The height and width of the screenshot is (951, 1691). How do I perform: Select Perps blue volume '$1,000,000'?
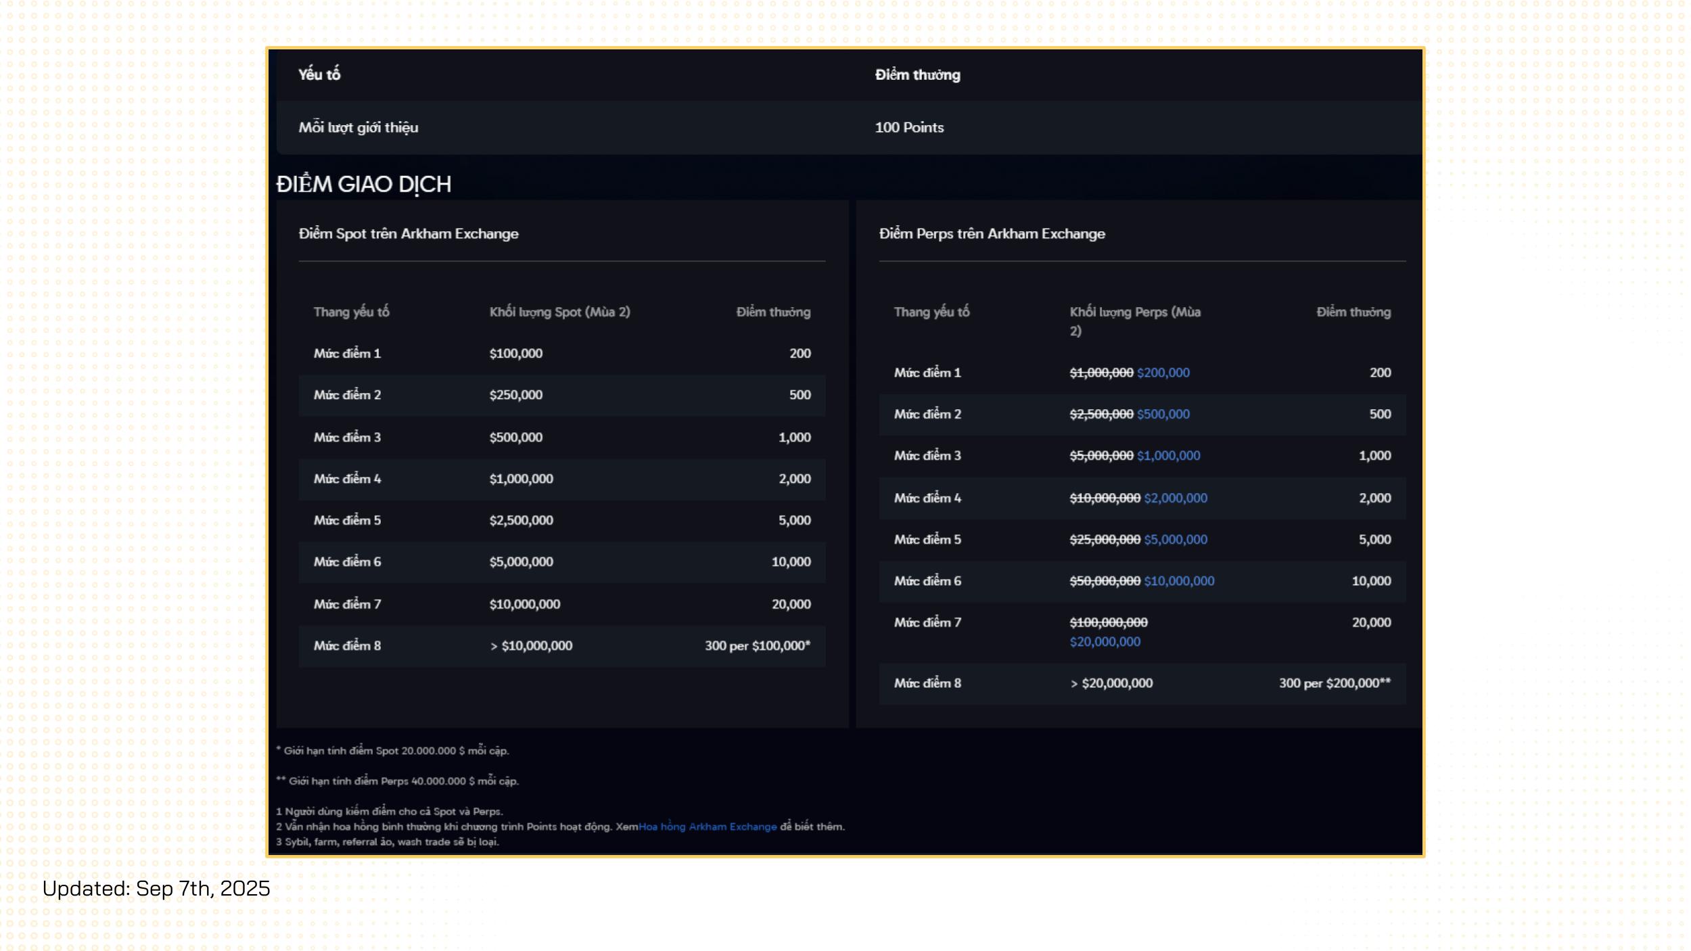(1168, 456)
